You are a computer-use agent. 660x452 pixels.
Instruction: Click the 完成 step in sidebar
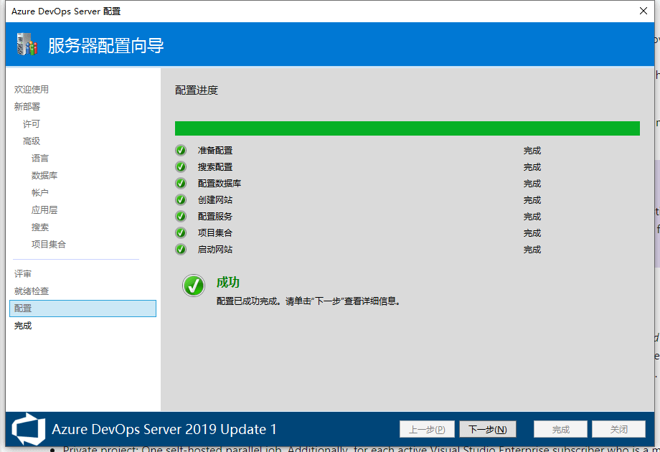(23, 326)
